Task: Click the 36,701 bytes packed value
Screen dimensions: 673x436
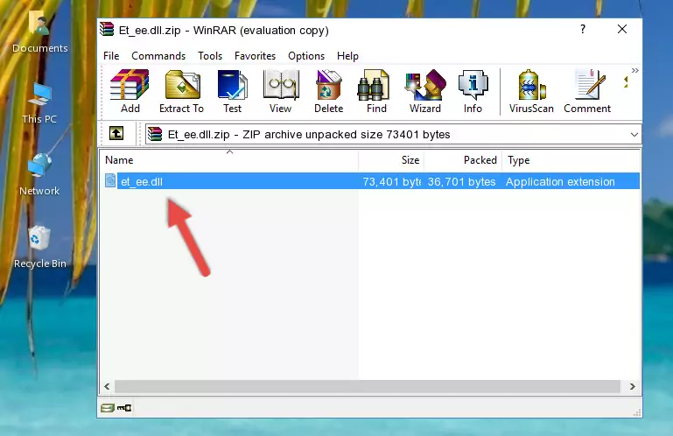Action: 461,182
